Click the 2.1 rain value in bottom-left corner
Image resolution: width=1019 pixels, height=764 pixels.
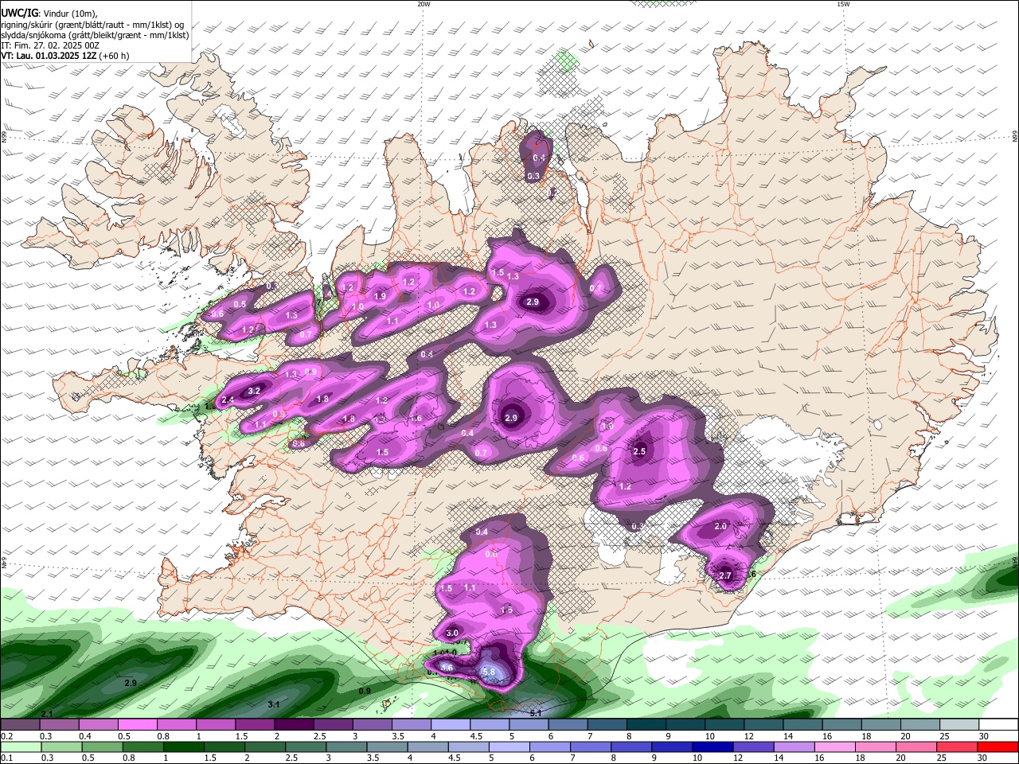pyautogui.click(x=47, y=714)
